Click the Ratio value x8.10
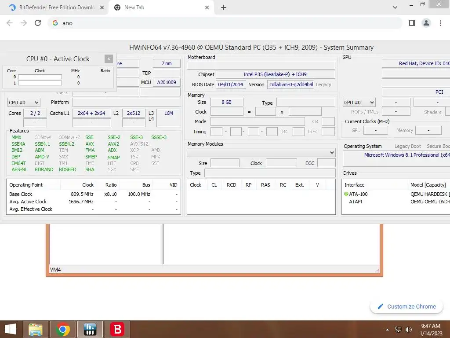 (110, 194)
